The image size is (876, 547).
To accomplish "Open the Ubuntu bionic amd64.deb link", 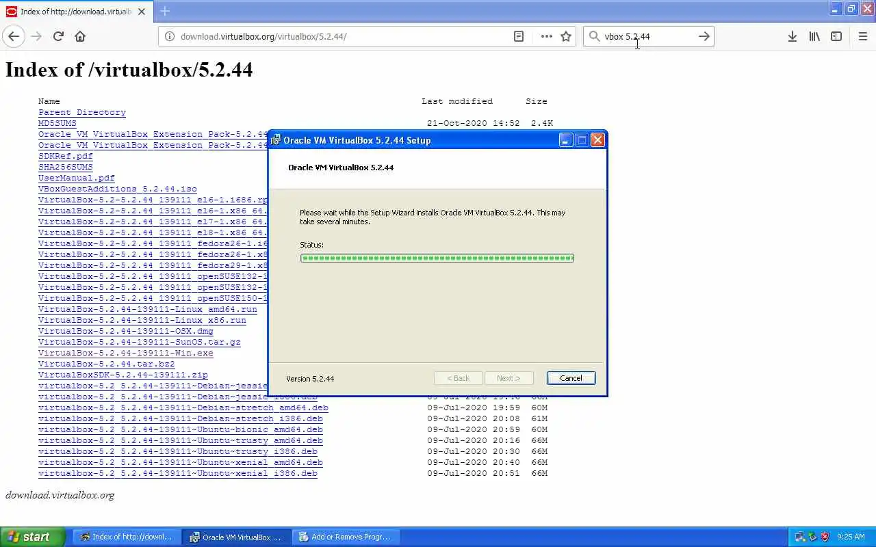I will (181, 429).
